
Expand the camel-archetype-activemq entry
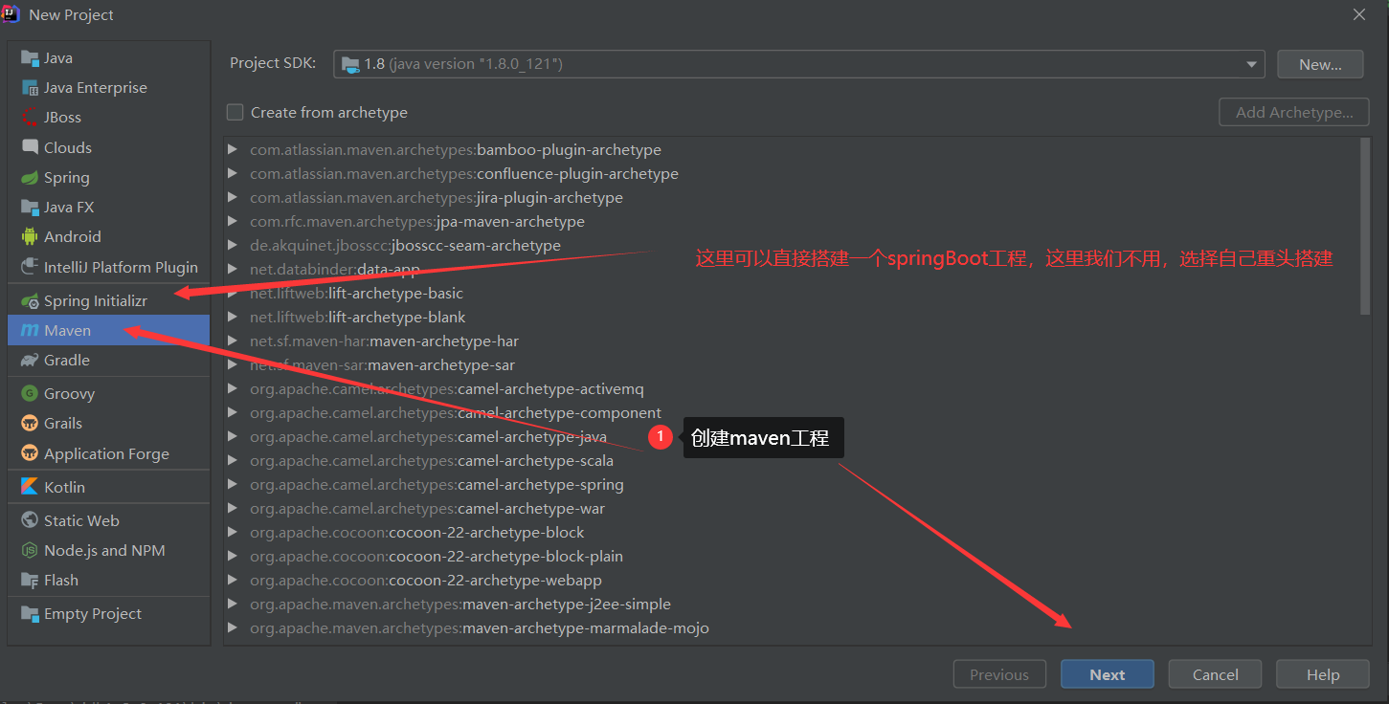coord(233,389)
